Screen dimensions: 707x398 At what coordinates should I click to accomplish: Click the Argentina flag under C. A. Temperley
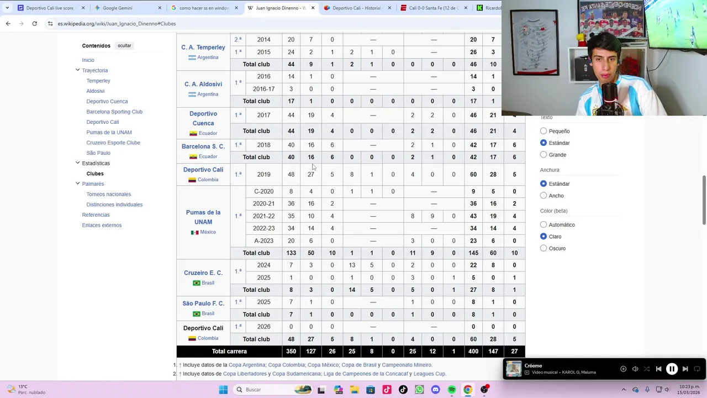(192, 57)
